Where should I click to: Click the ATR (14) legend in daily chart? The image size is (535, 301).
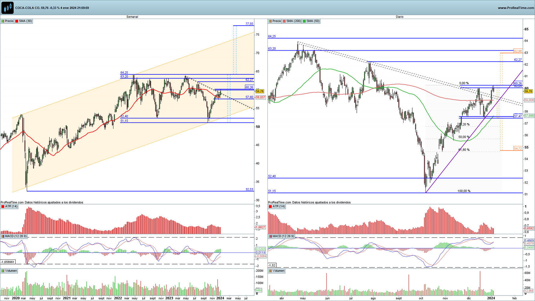[x=277, y=206]
